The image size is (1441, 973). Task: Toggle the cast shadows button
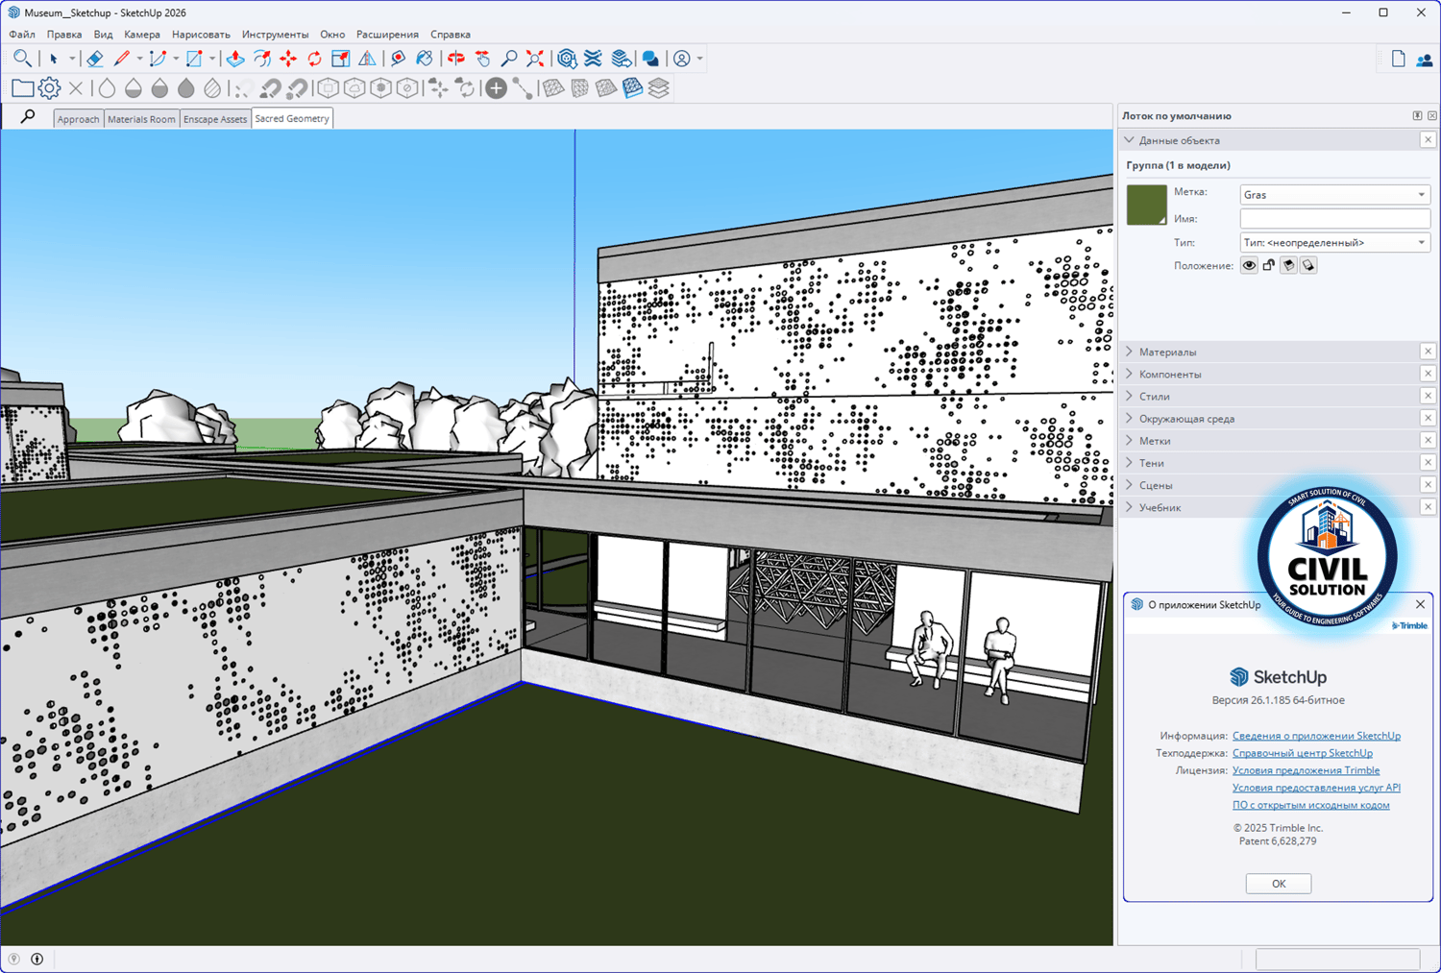point(1288,265)
